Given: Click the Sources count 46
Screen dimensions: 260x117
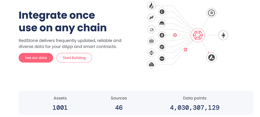Looking at the screenshot, I should click(x=119, y=108).
